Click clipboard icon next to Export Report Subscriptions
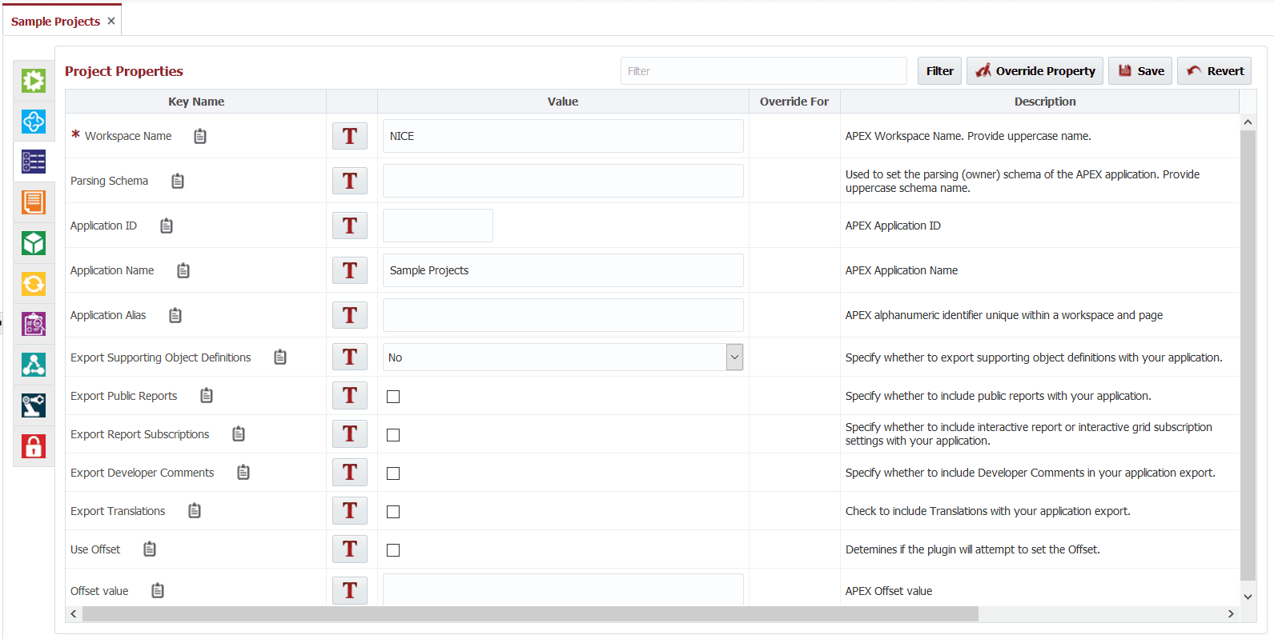Viewport: 1274px width, 639px height. [239, 433]
